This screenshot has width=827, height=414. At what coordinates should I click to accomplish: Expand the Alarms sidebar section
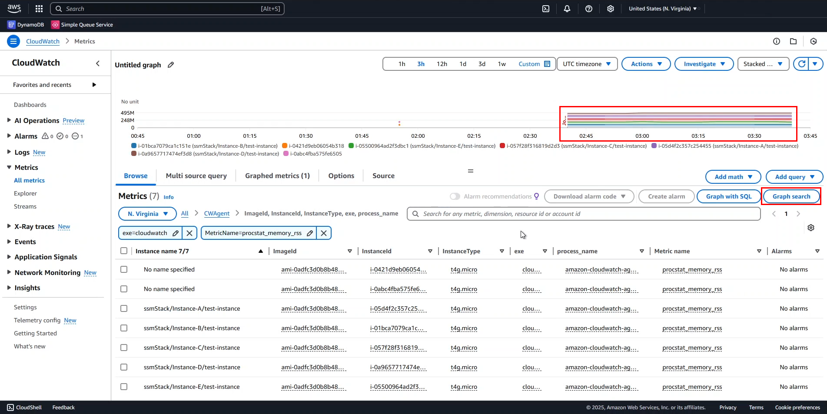(x=9, y=136)
